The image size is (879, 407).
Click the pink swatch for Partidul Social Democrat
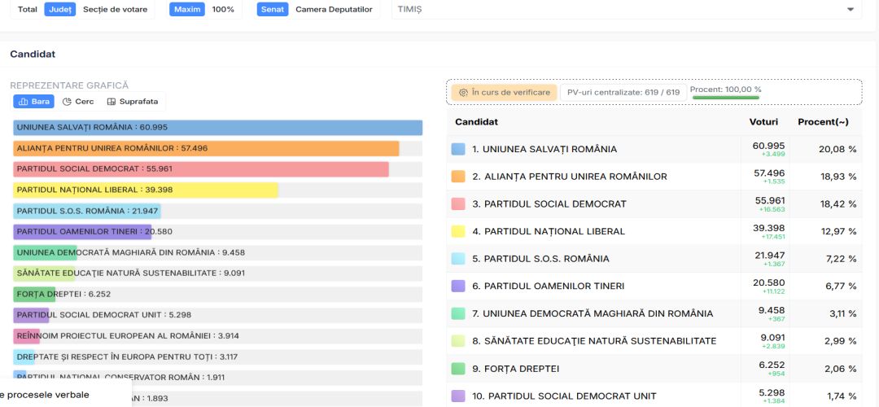(458, 204)
